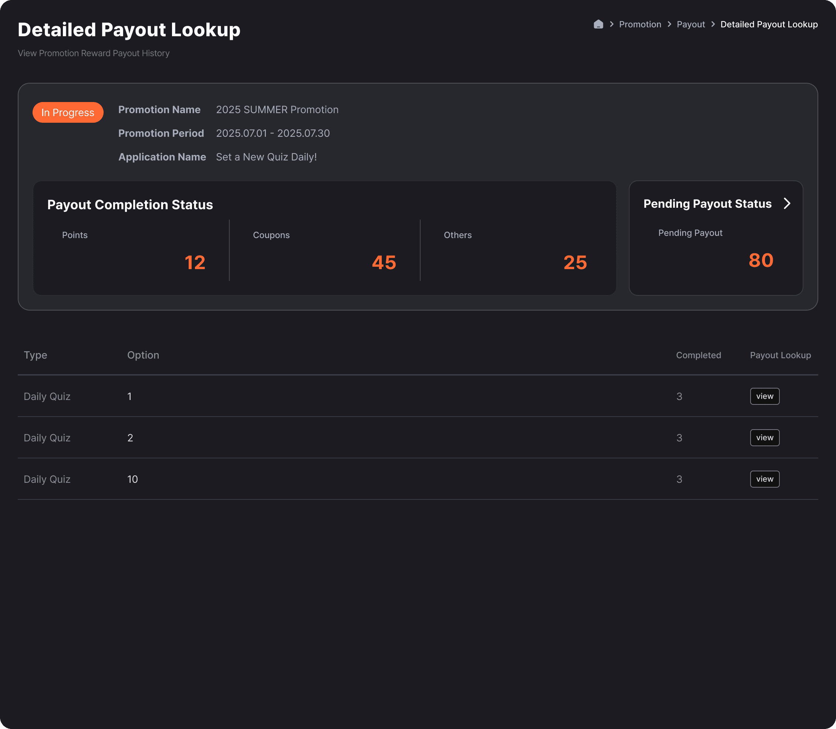
Task: Click the Option column header
Action: pos(143,355)
